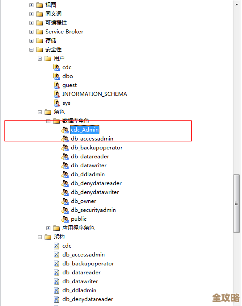Collapse the 角色 folder node
The height and width of the screenshot is (306, 242).
40,112
